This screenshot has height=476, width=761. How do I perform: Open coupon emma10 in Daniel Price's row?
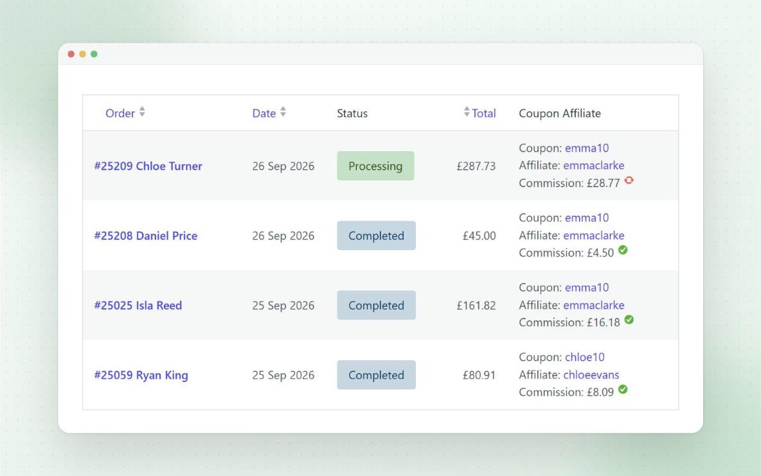[x=587, y=217]
